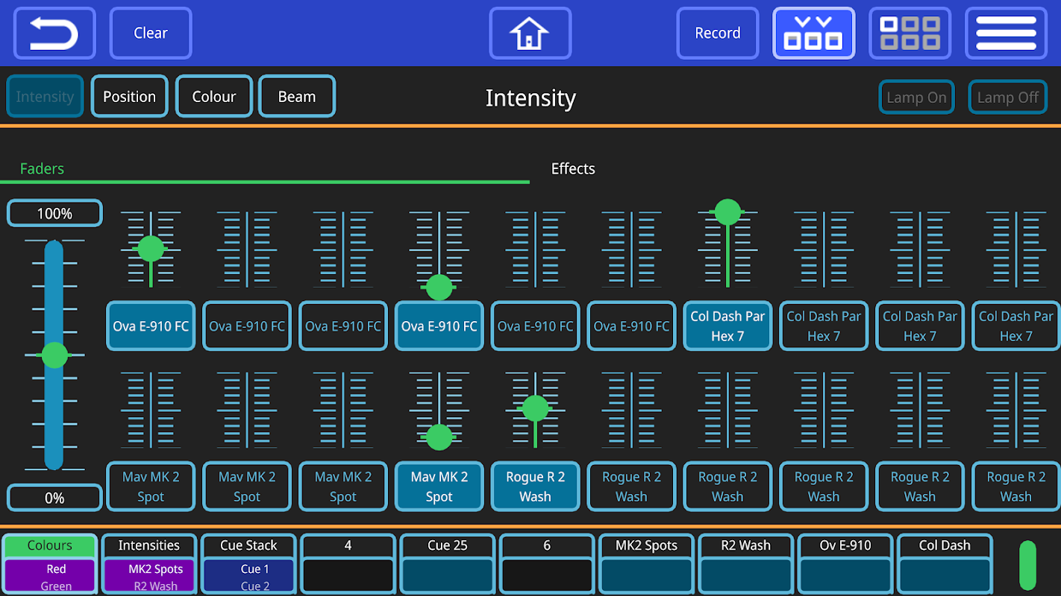Open the hamburger menu icon
The width and height of the screenshot is (1061, 596).
1006,34
